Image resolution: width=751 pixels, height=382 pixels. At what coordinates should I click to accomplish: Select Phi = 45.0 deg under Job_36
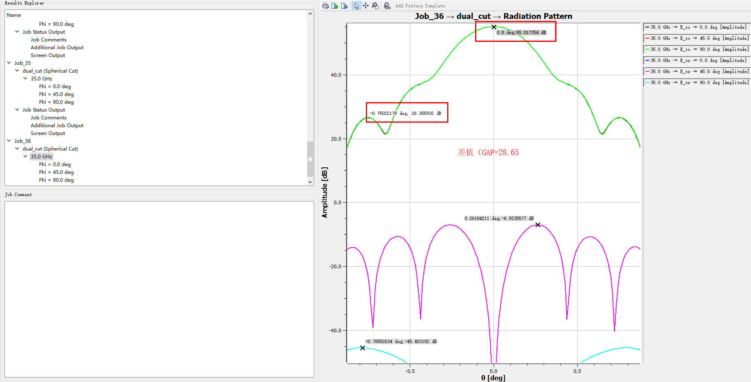coord(56,172)
